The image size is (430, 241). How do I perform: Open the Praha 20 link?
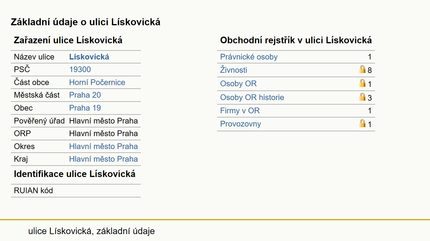[x=85, y=95]
